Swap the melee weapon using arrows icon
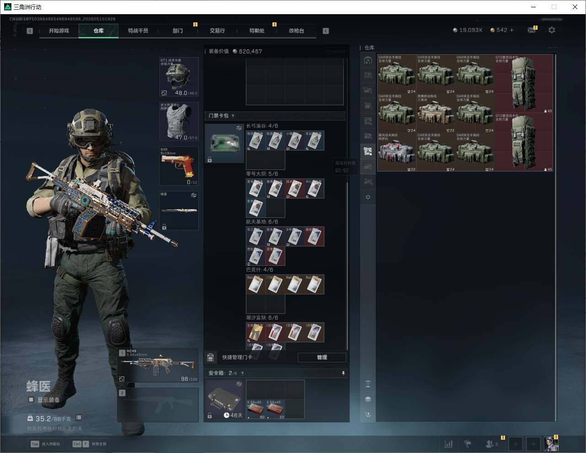 point(194,195)
